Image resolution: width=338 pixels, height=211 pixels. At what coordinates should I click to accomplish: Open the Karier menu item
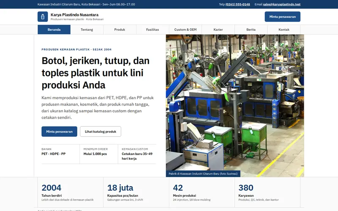click(218, 30)
